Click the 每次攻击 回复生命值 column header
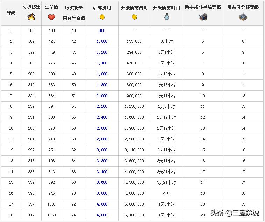This screenshot has height=222, width=265. coord(74,13)
